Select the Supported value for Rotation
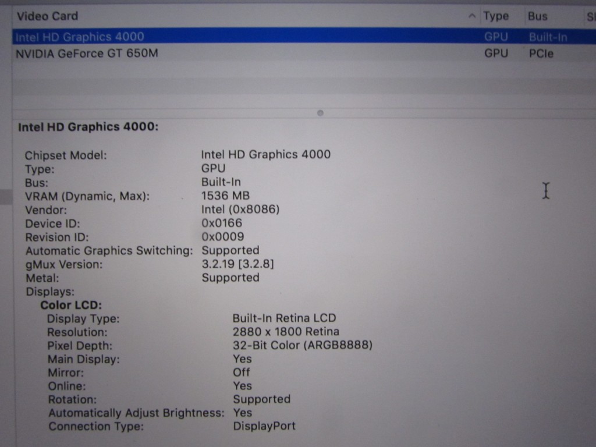 pyautogui.click(x=261, y=399)
